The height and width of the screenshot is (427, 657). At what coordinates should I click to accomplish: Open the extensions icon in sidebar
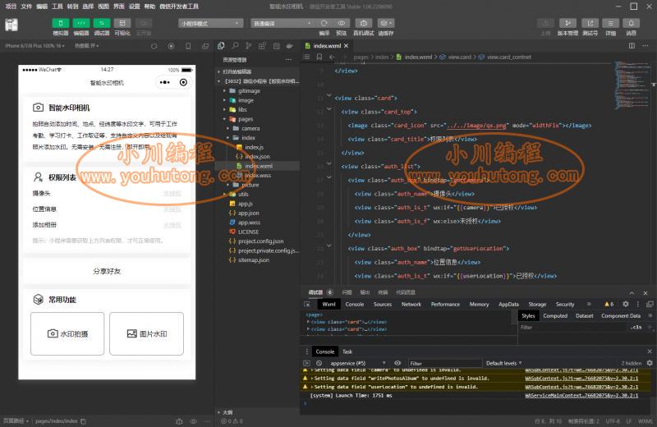point(262,46)
